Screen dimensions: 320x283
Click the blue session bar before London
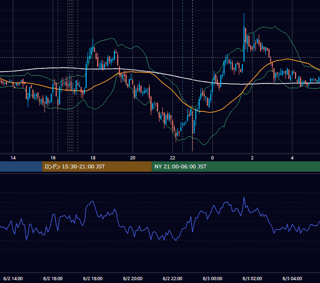click(21, 166)
